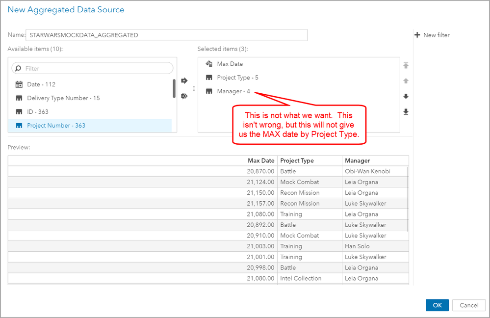Click OK to confirm data source

pyautogui.click(x=437, y=305)
